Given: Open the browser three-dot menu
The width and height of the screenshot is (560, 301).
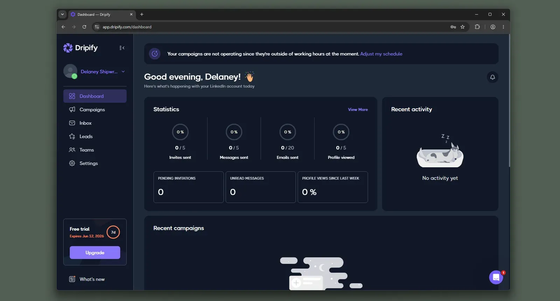Looking at the screenshot, I should pos(503,27).
